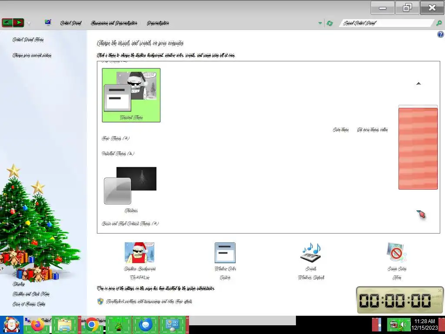Click the Aero Themes group heading
This screenshot has width=445, height=334.
(x=116, y=138)
